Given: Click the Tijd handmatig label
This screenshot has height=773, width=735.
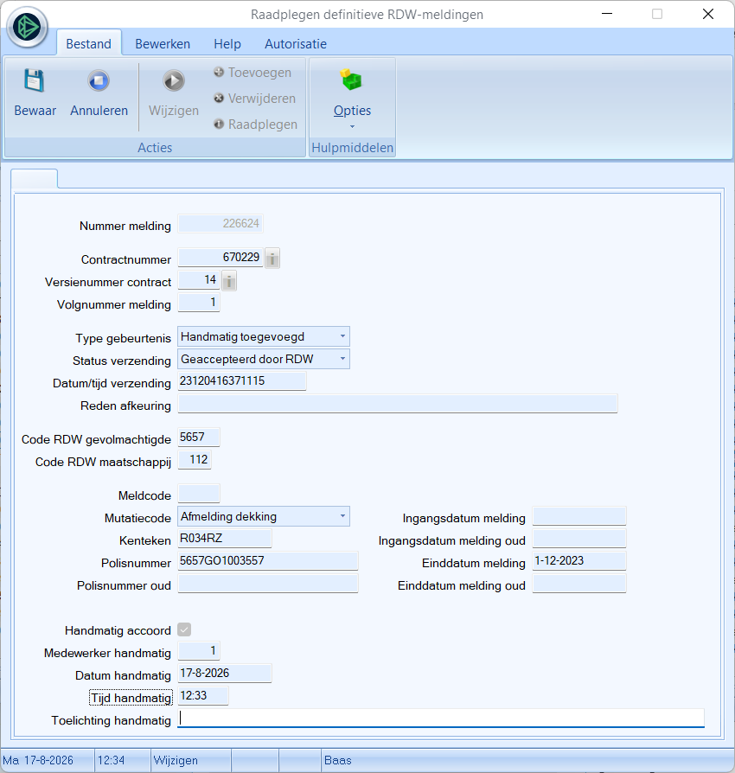Looking at the screenshot, I should (x=131, y=698).
